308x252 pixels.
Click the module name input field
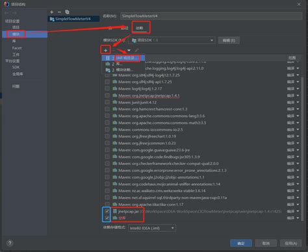pyautogui.click(x=211, y=16)
